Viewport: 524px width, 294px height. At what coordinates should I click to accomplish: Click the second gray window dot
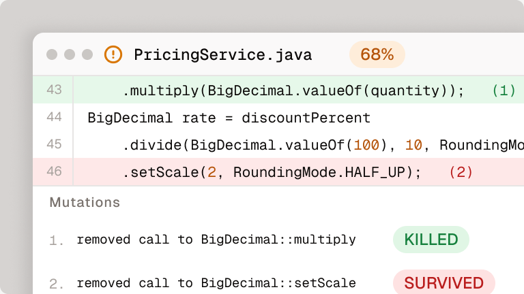click(x=70, y=54)
